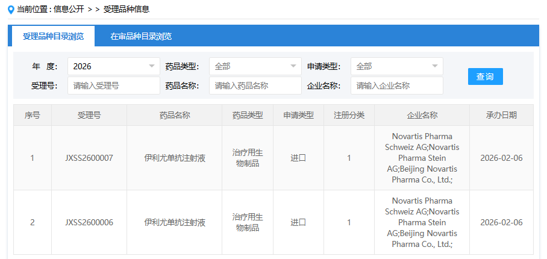
Task: Select the JXSS2600007 acceptance number cell
Action: 89,158
